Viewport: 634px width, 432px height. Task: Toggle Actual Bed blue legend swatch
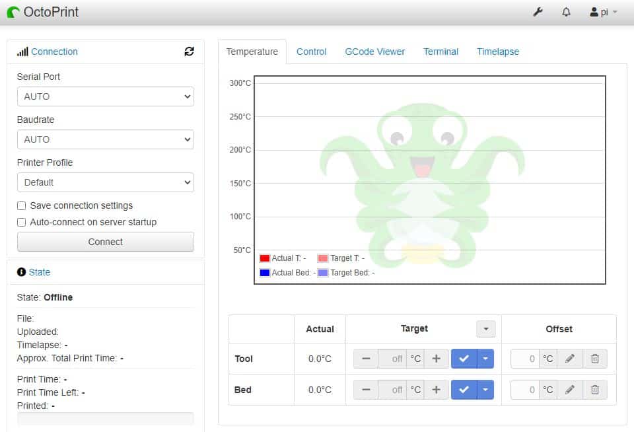coord(265,273)
